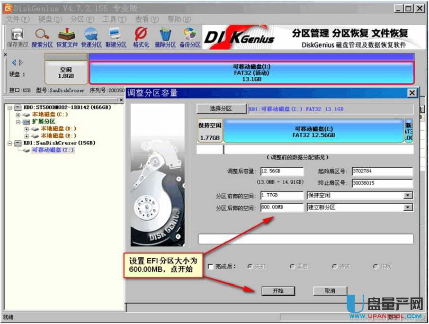429x324 pixels.
Task: Select the 可移动磁盘(I:) 13.1GB partition bar
Action: 251,73
